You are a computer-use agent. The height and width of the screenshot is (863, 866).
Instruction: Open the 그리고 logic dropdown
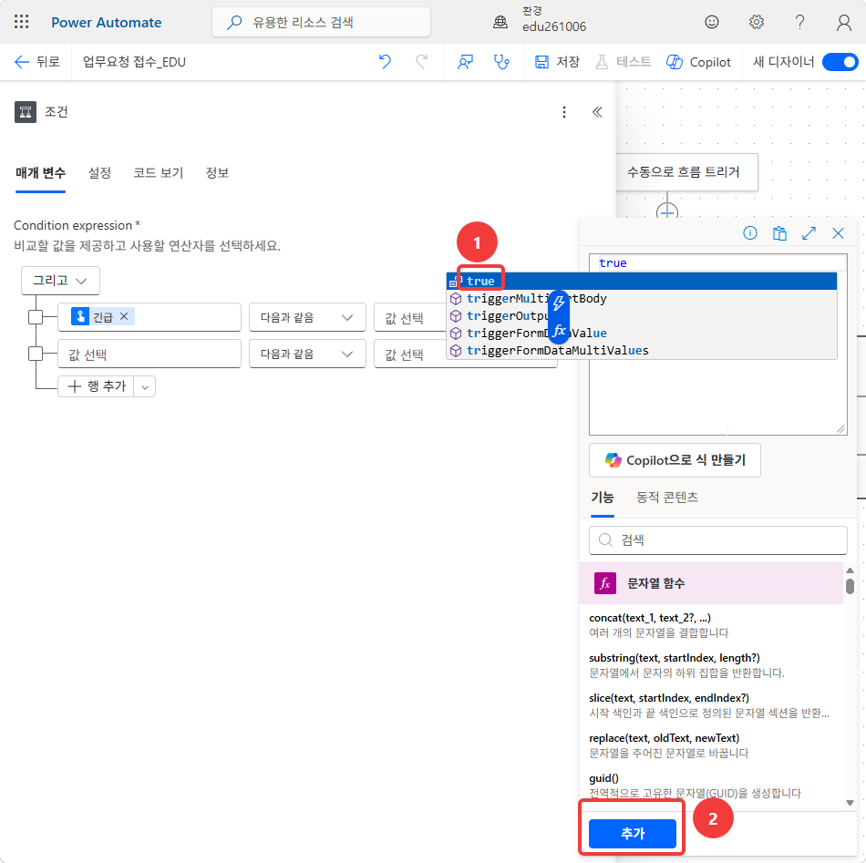click(x=60, y=281)
